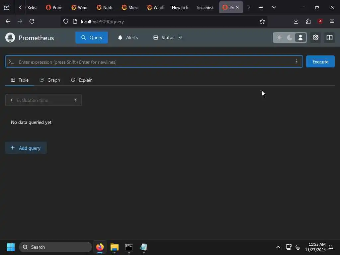
Task: Reload the current page
Action: [32, 21]
